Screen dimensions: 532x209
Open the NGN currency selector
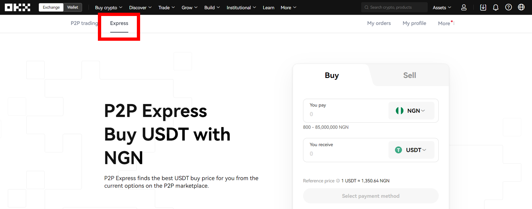pos(412,111)
